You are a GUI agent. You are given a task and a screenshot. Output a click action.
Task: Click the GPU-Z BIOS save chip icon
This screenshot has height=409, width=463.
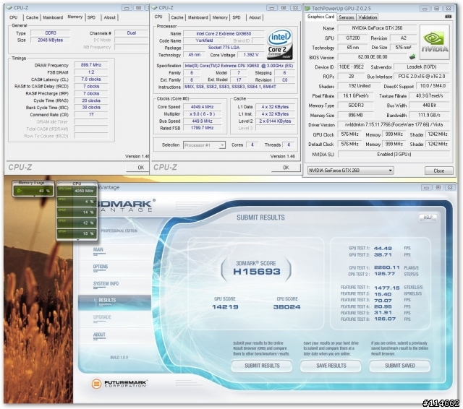pyautogui.click(x=412, y=56)
